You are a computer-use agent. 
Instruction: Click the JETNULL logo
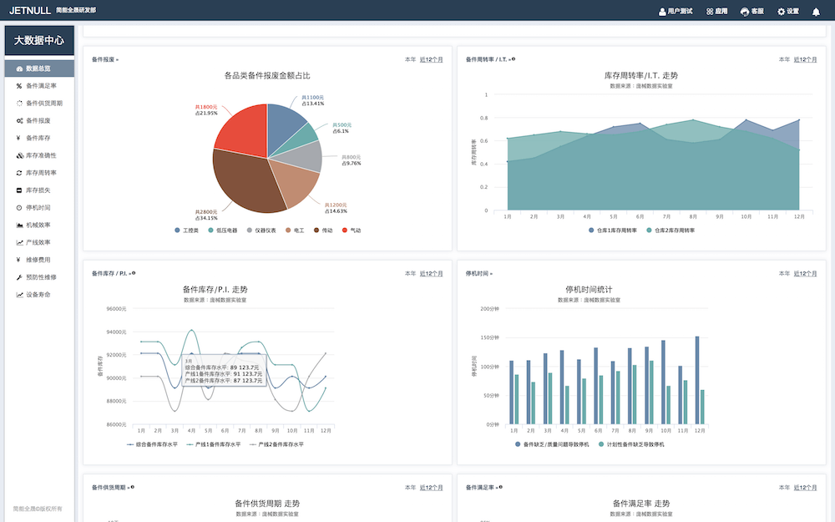(x=28, y=11)
